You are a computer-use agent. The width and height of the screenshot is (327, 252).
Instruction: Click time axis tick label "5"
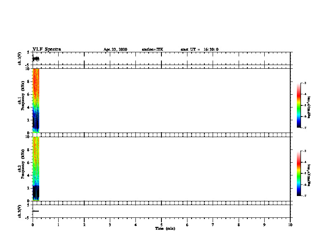161,225
